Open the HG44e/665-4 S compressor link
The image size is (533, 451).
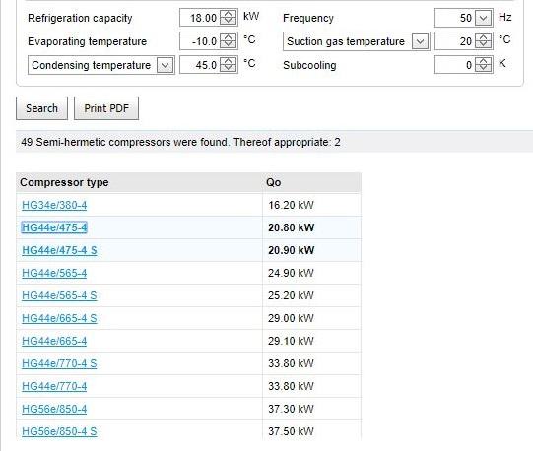click(x=59, y=318)
